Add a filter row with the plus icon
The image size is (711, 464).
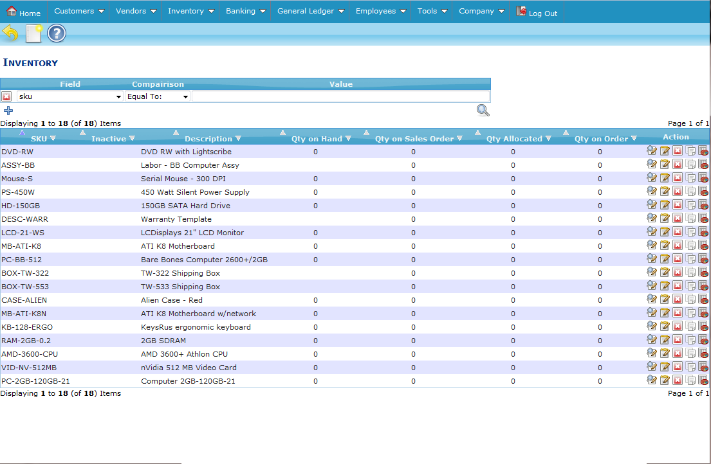click(8, 111)
